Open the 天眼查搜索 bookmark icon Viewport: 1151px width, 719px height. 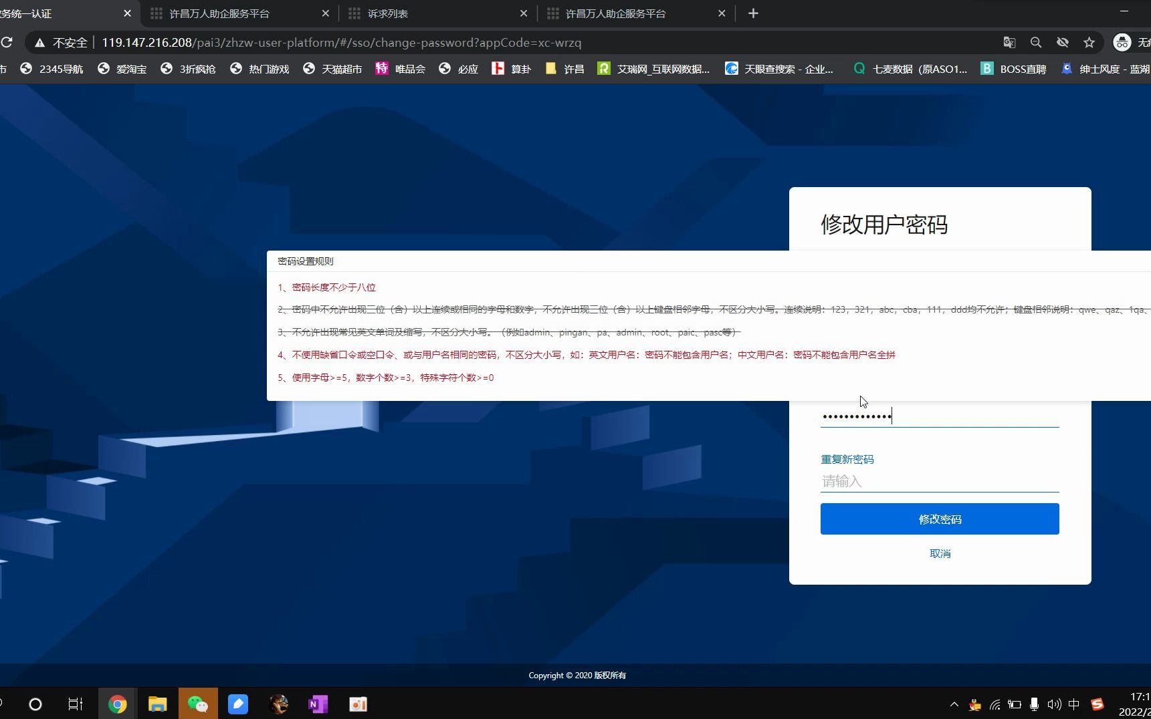pos(732,68)
